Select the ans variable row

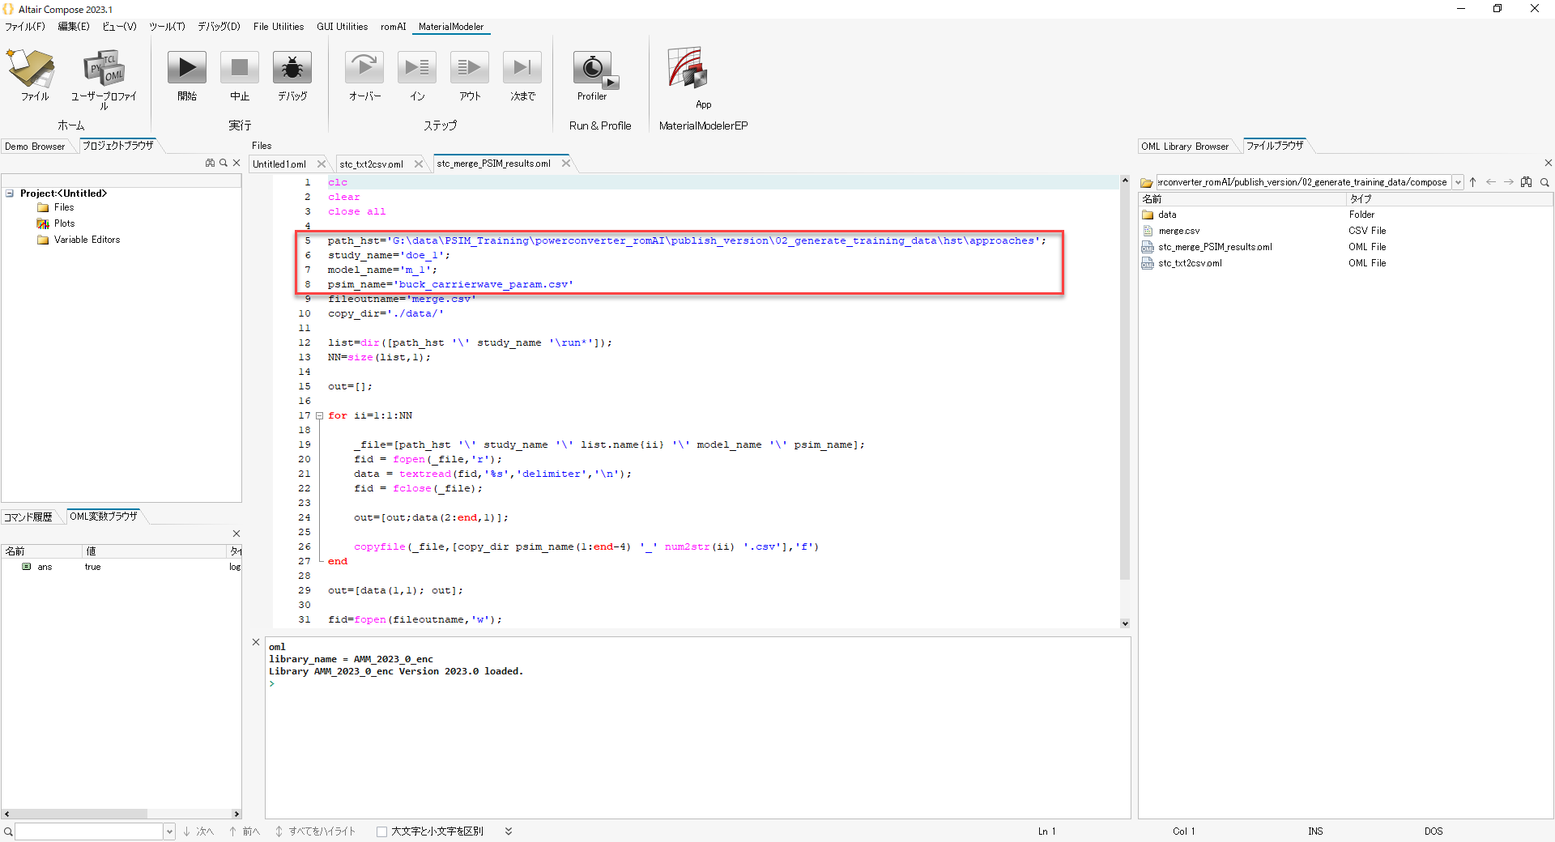[121, 567]
